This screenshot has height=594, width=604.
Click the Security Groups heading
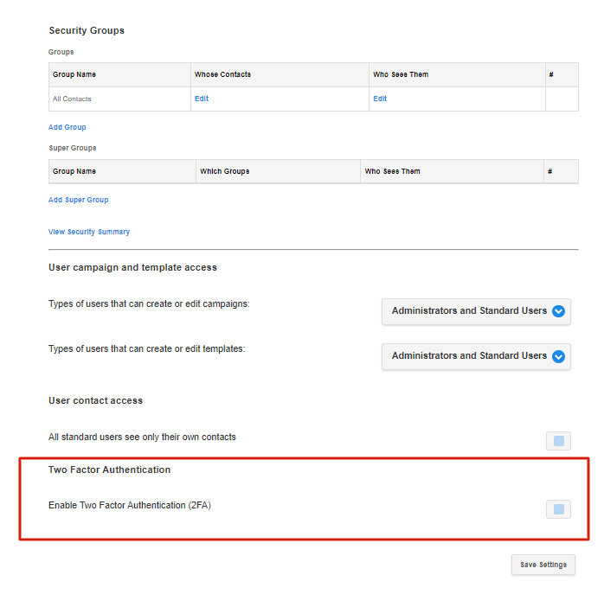click(87, 30)
